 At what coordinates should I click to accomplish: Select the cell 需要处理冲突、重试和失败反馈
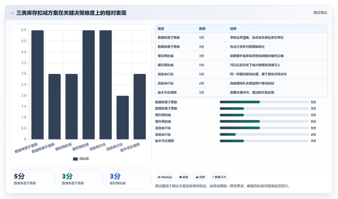click(x=252, y=93)
